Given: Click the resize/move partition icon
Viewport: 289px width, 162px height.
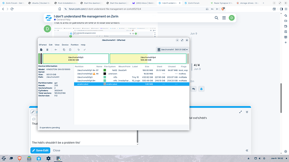Looking at the screenshot, I should tap(56, 50).
